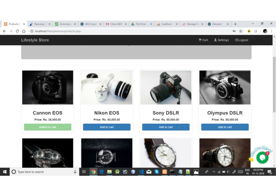276x196 pixels.
Task: Click the microphone icon in taskbar search
Action: coord(75,172)
